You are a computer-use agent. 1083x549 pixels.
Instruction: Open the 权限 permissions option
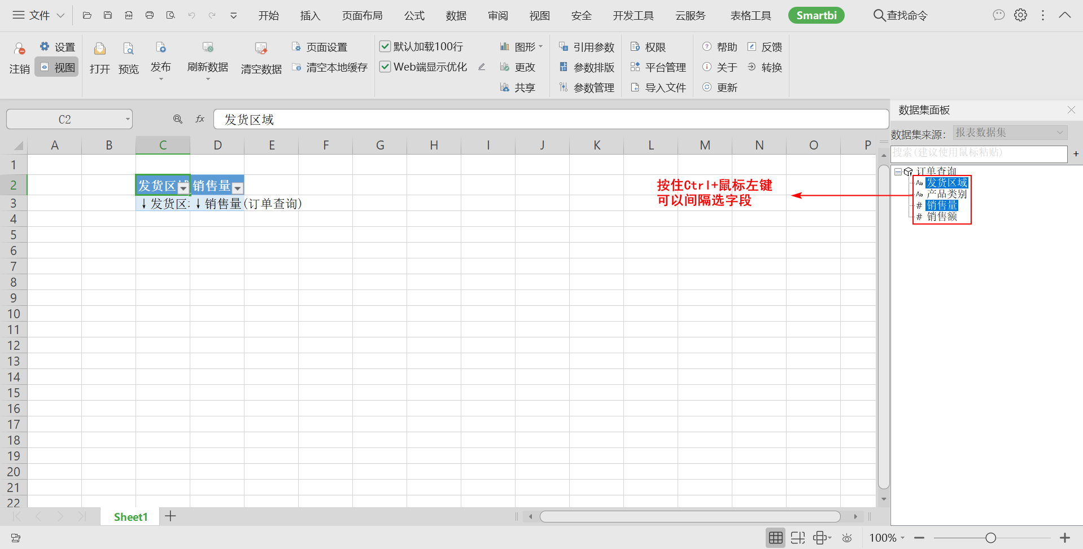[x=648, y=47]
